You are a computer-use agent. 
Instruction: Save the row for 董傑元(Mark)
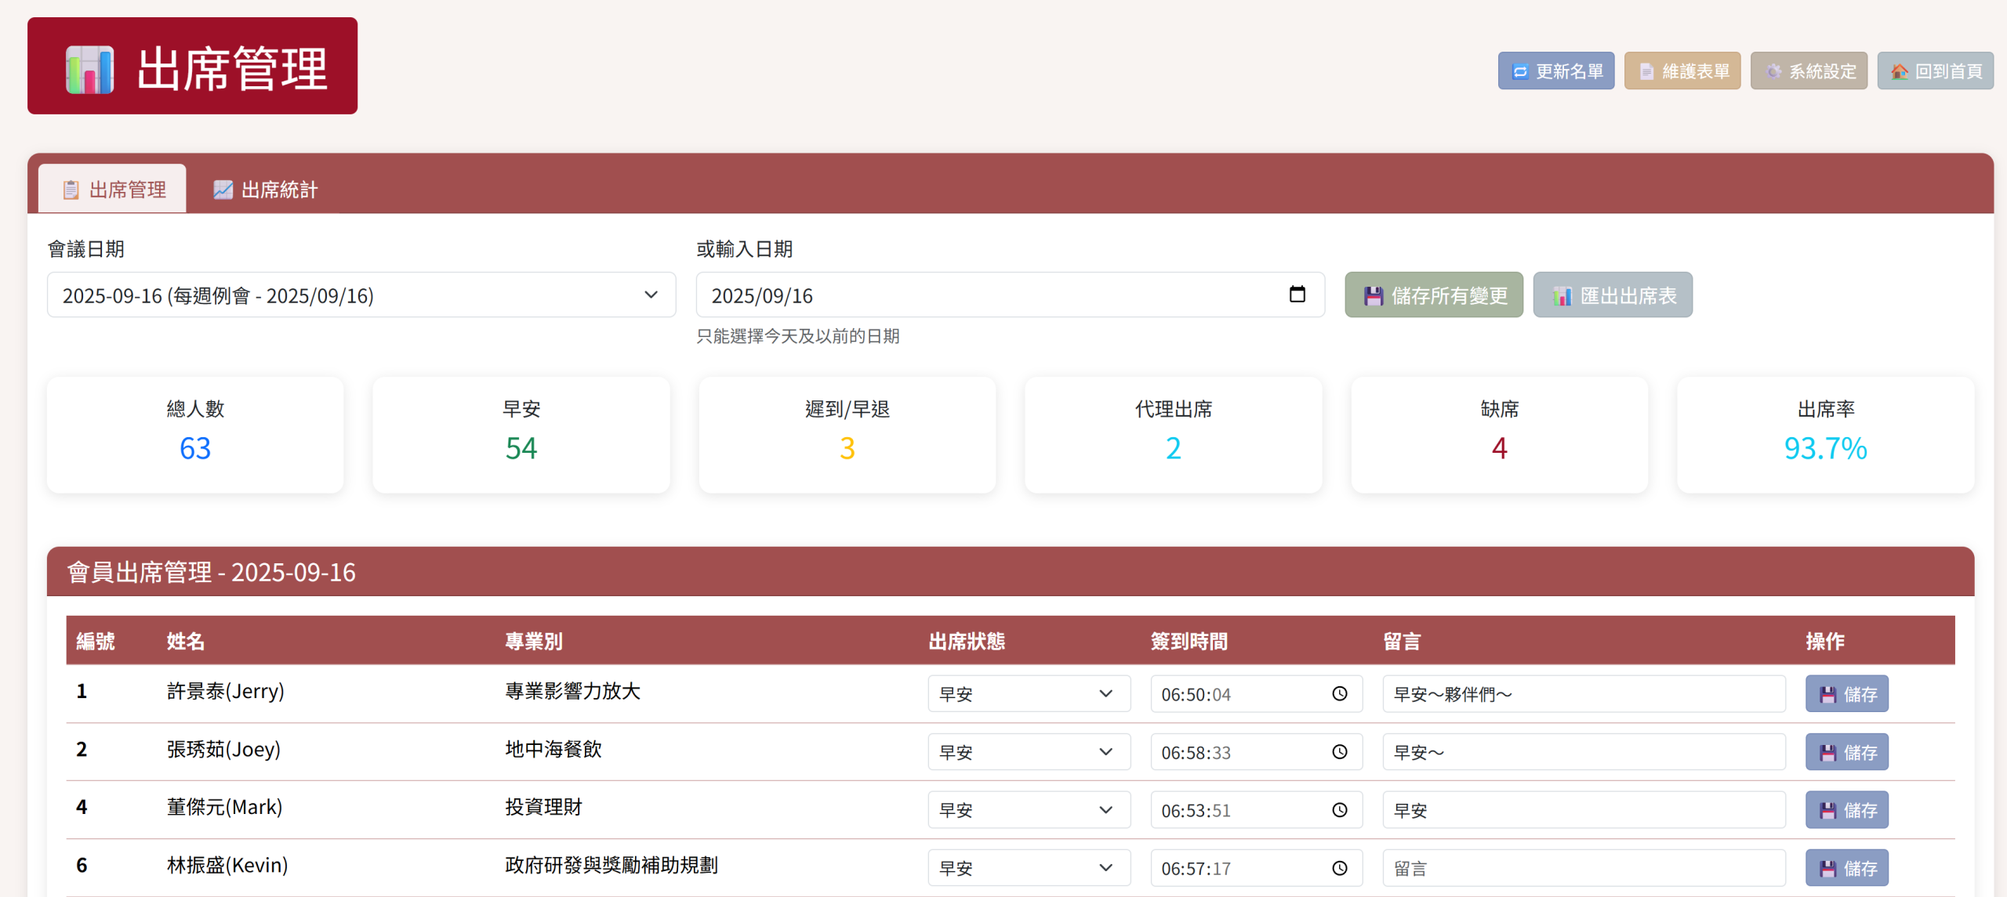click(x=1846, y=810)
